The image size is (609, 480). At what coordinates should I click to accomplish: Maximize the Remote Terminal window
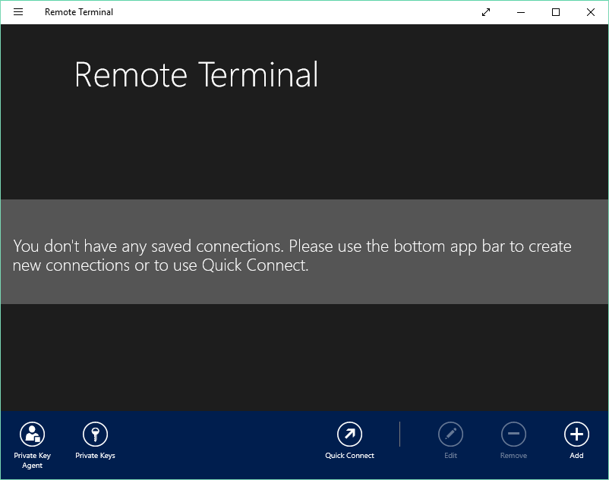pos(556,12)
